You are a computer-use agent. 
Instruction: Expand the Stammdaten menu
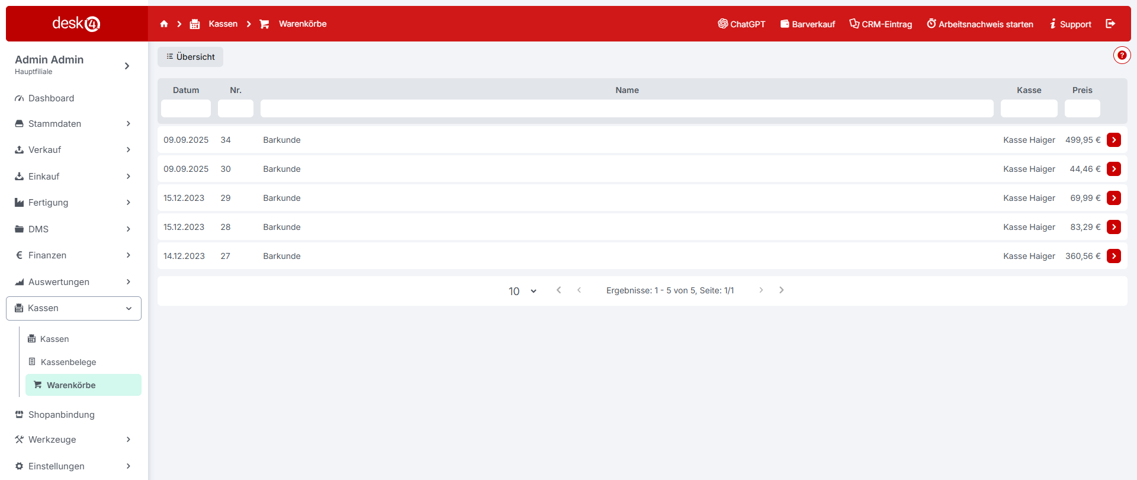(x=73, y=124)
